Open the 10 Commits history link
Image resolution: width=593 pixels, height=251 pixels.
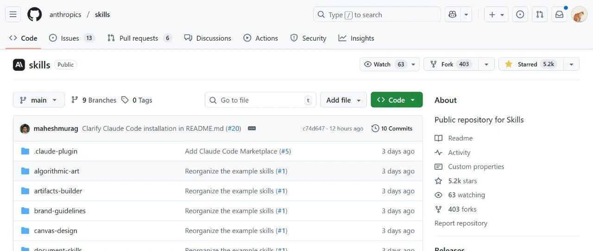coord(392,129)
